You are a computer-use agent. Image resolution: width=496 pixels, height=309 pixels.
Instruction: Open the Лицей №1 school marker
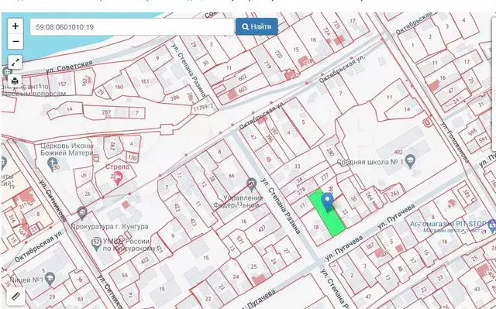click(50, 279)
